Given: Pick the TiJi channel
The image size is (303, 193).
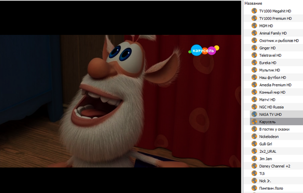Looking at the screenshot, I should tap(262, 174).
